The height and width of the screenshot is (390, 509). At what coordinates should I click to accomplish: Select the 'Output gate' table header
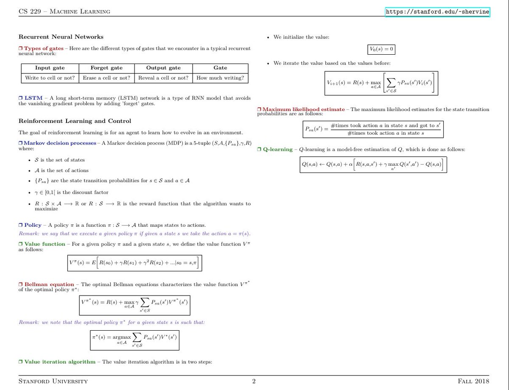(x=163, y=68)
